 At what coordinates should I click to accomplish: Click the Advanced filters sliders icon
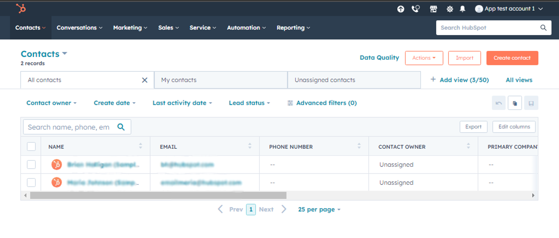[x=290, y=103]
